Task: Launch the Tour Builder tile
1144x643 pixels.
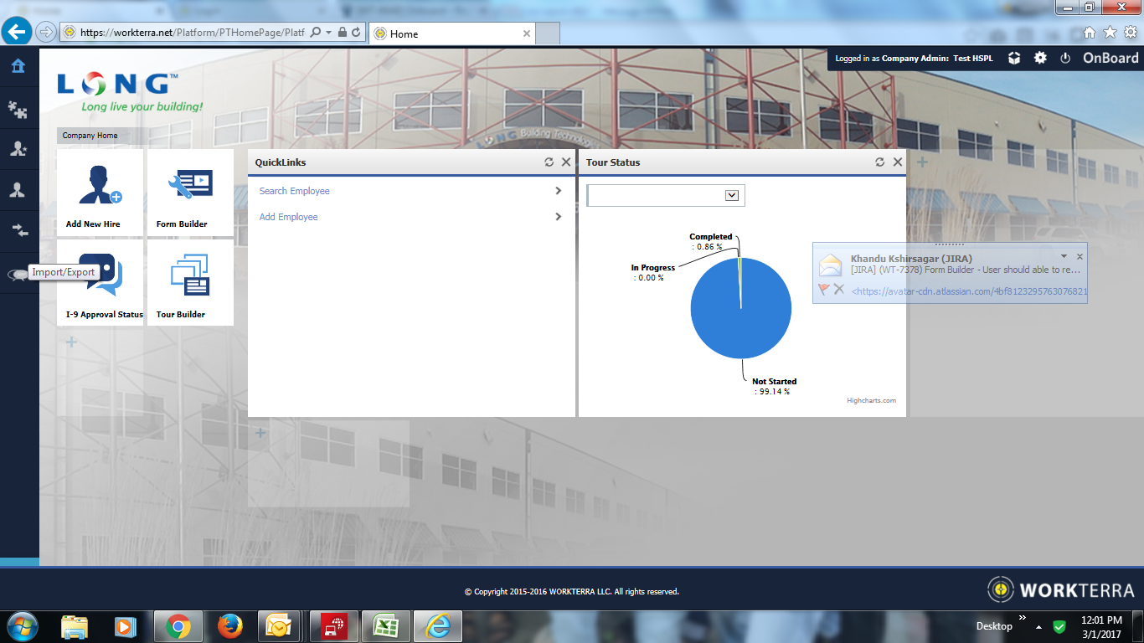Action: click(189, 280)
